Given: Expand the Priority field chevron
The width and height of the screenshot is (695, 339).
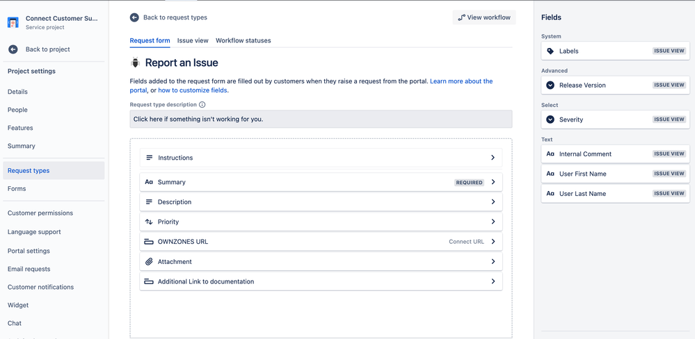Looking at the screenshot, I should point(493,222).
